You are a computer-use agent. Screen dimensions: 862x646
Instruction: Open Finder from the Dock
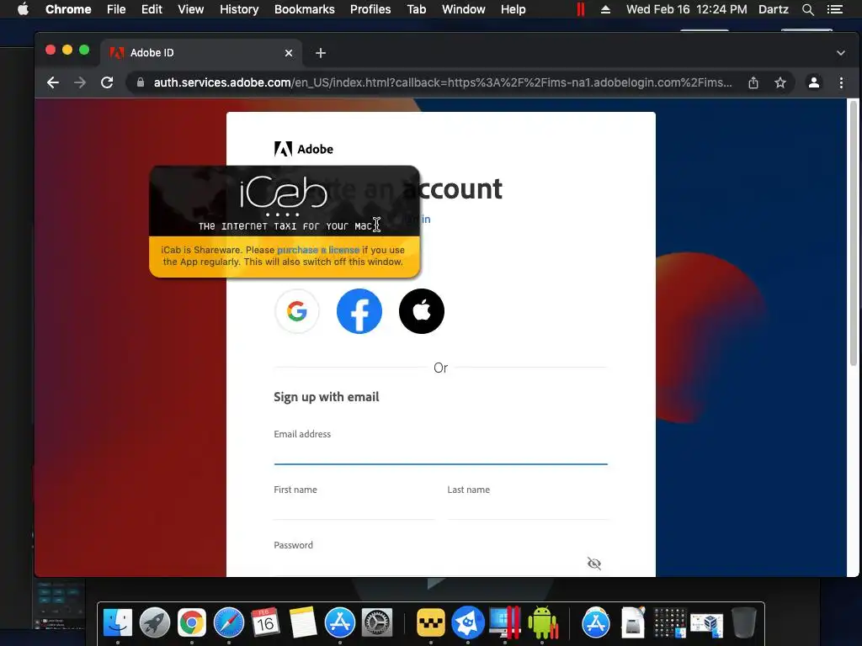[118, 622]
